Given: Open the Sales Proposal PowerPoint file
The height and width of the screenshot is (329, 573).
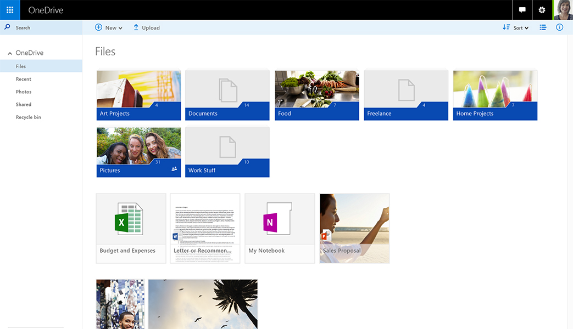Looking at the screenshot, I should click(354, 228).
